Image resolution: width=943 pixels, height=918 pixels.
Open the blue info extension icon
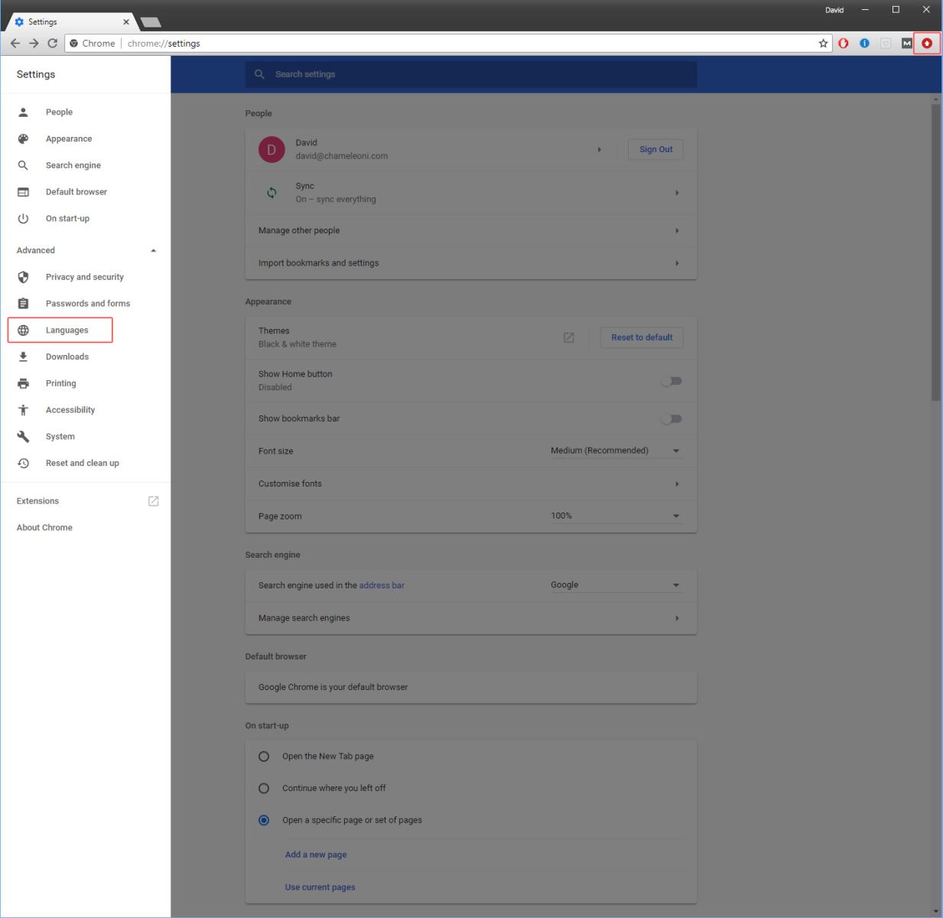coord(864,44)
